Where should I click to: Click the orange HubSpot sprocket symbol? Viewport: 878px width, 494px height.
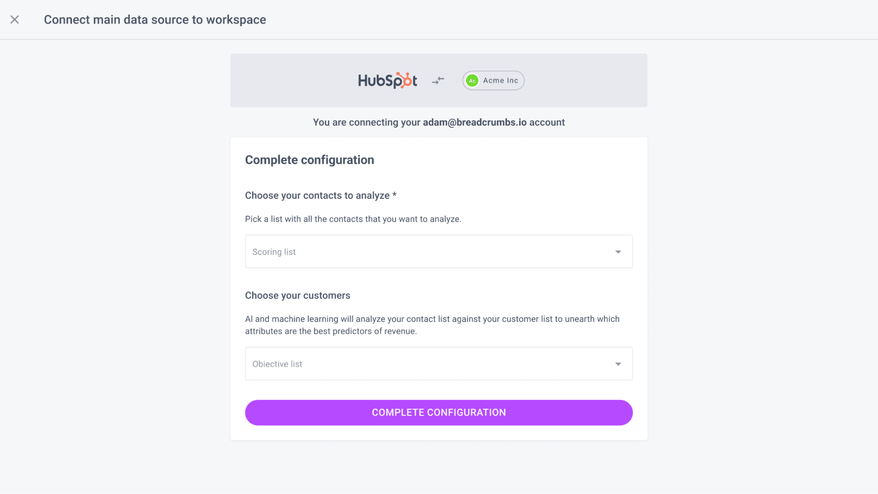pos(406,80)
